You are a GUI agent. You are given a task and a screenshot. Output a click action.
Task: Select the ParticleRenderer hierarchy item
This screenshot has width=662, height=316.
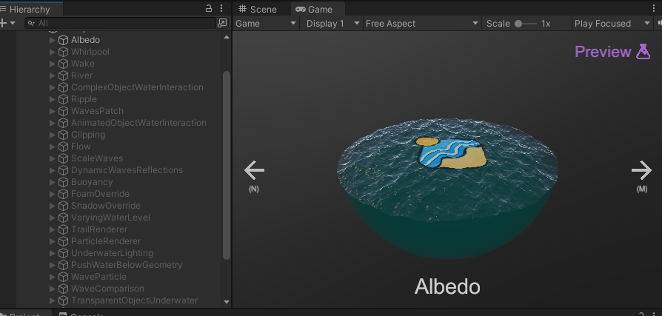click(106, 241)
